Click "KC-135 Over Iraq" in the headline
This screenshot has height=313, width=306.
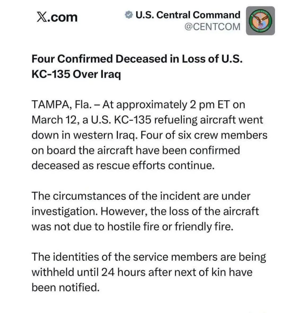[x=76, y=74]
